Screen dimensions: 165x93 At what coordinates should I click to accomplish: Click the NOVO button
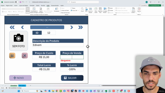[20, 78]
